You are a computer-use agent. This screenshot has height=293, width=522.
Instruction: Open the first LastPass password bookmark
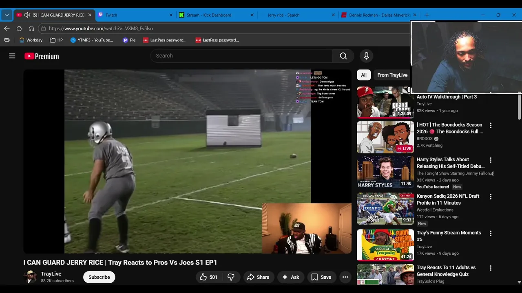165,40
